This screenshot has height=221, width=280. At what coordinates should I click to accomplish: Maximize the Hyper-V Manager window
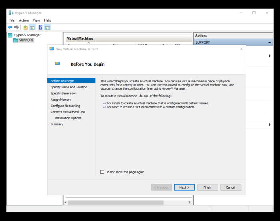pyautogui.click(x=254, y=13)
